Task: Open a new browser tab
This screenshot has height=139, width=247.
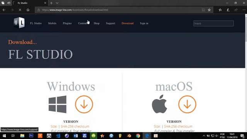Action: tap(51, 3)
